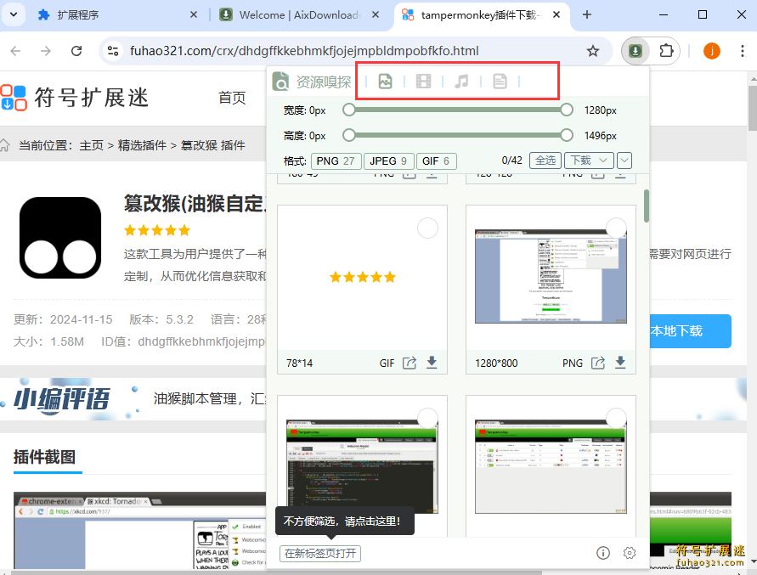
Task: Switch to the 扩展程序 browser tab
Action: pyautogui.click(x=114, y=15)
